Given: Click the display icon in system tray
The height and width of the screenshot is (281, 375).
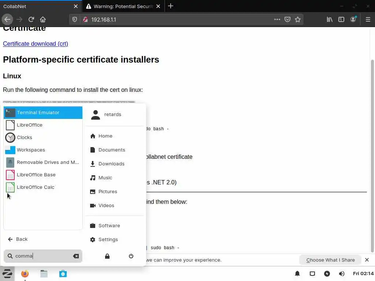Looking at the screenshot, I should [312, 274].
